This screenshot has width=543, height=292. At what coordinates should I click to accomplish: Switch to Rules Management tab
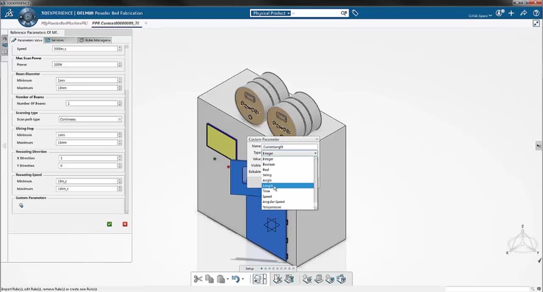point(95,40)
